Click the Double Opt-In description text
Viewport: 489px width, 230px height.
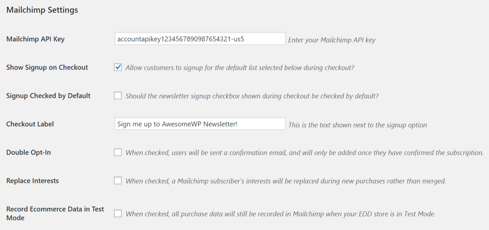(305, 152)
